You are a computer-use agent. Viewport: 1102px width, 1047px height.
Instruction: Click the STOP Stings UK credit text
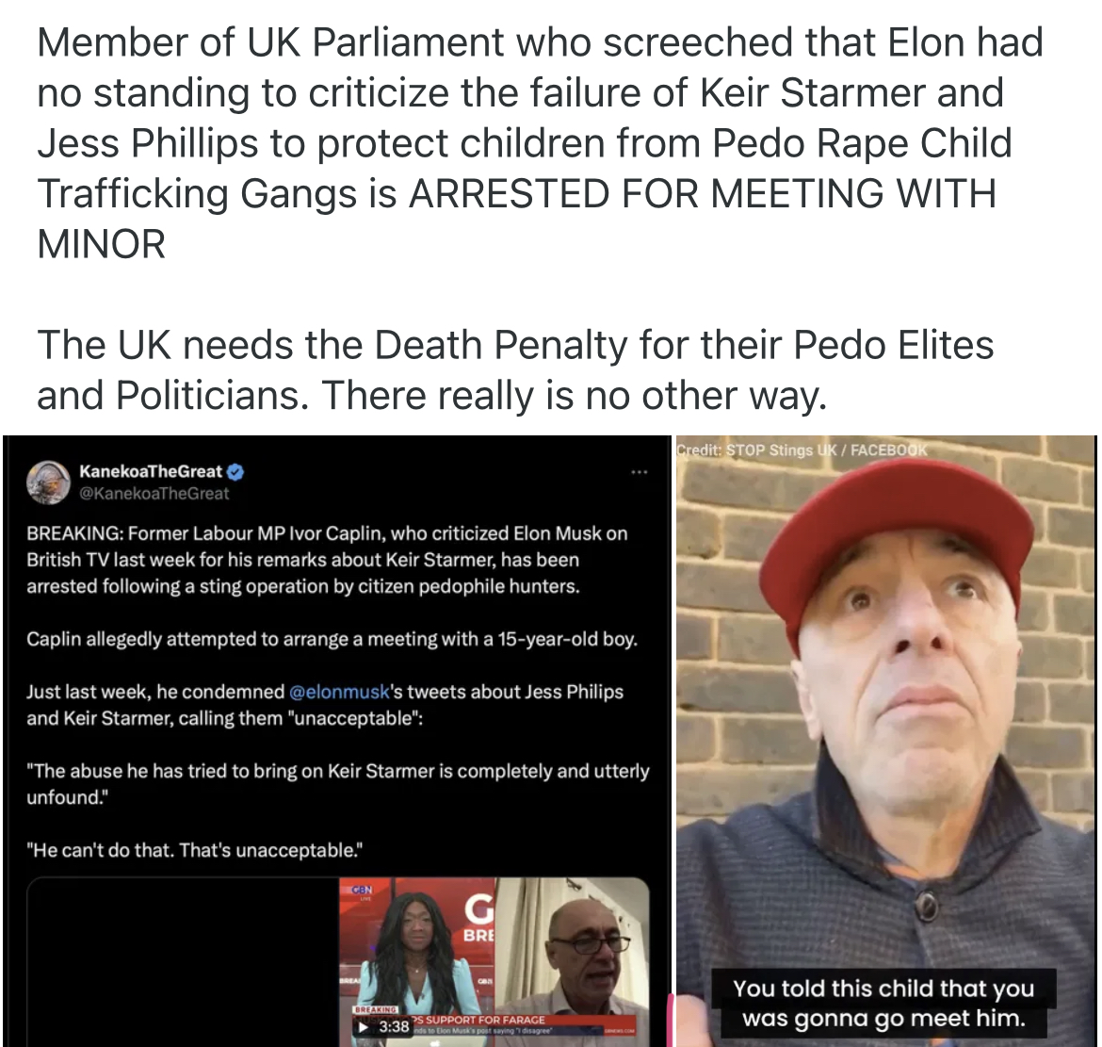pos(802,450)
